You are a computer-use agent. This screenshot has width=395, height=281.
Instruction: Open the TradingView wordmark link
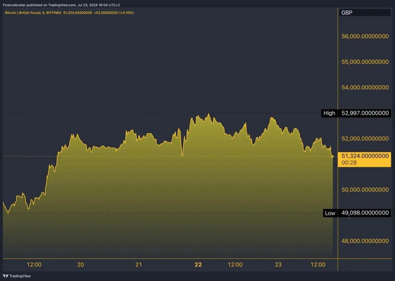click(x=20, y=276)
